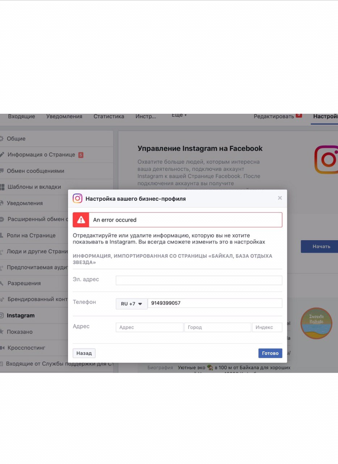
Task: Click the red warning triangle icon
Action: [81, 220]
